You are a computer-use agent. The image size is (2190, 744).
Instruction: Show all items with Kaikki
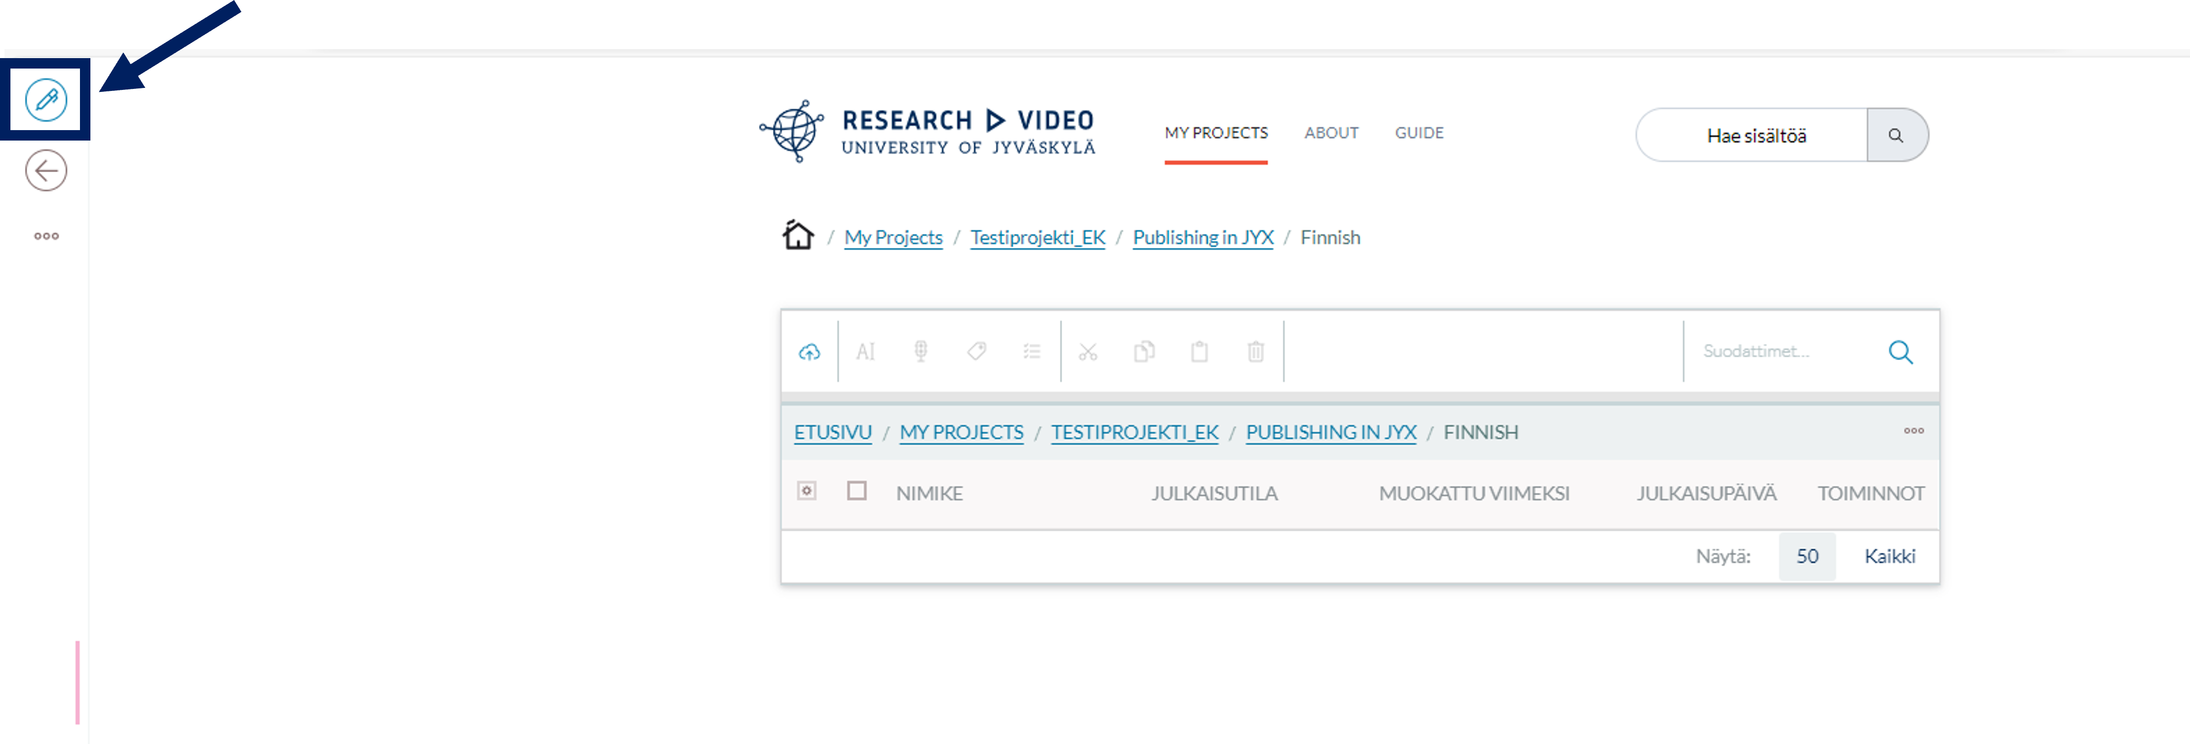[1889, 556]
